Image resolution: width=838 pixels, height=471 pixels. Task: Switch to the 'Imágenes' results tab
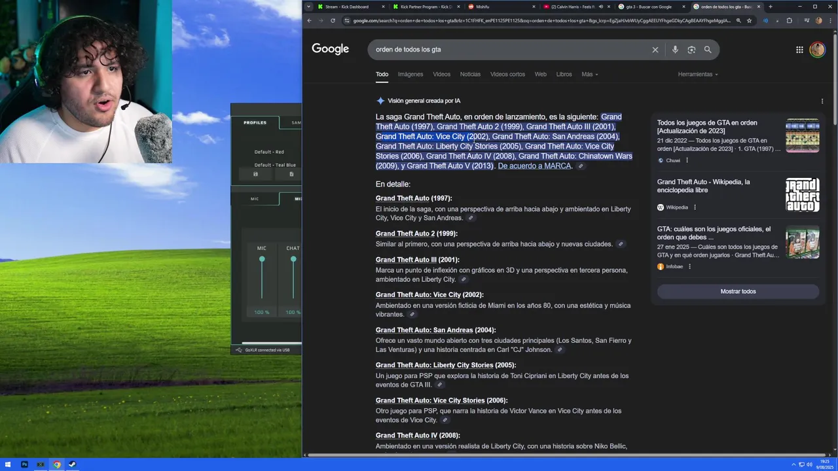(410, 75)
